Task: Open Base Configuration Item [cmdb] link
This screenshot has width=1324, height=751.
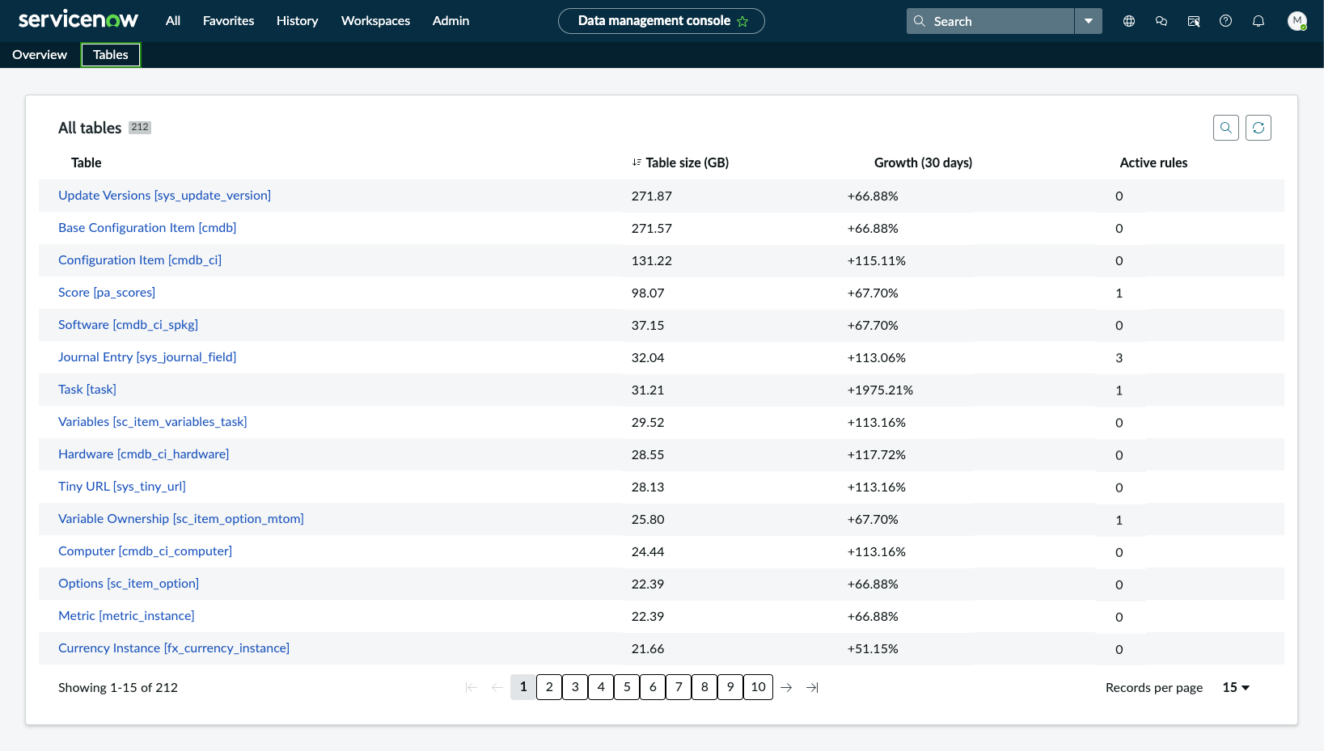Action: click(x=147, y=228)
